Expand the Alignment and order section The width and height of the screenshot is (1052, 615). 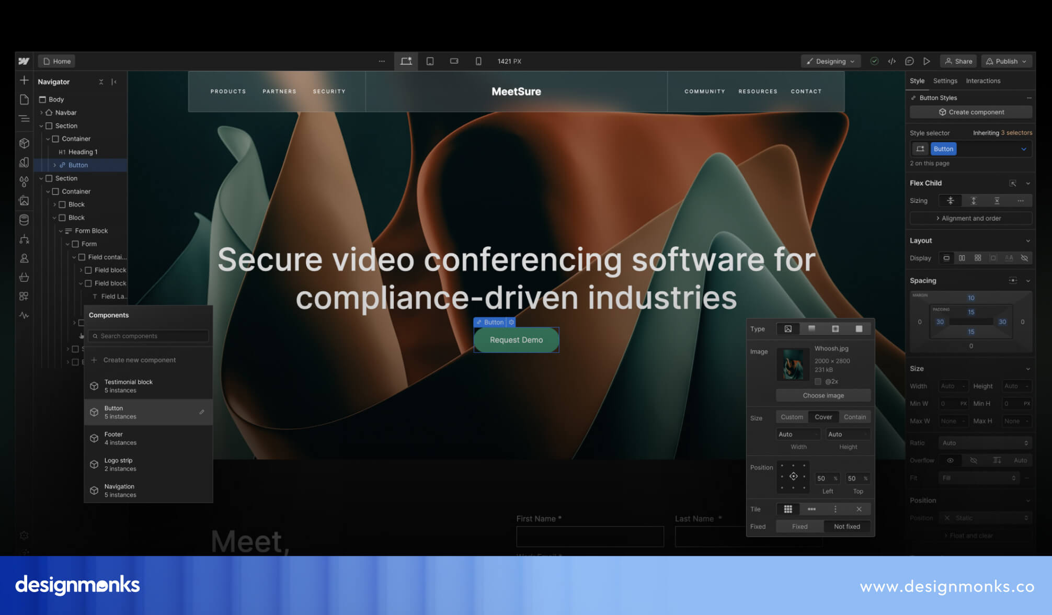coord(970,218)
